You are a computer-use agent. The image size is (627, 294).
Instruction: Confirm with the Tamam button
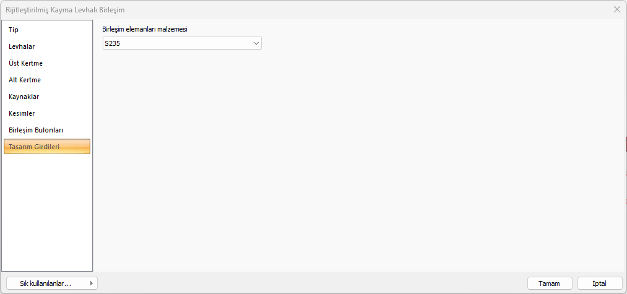tap(550, 283)
